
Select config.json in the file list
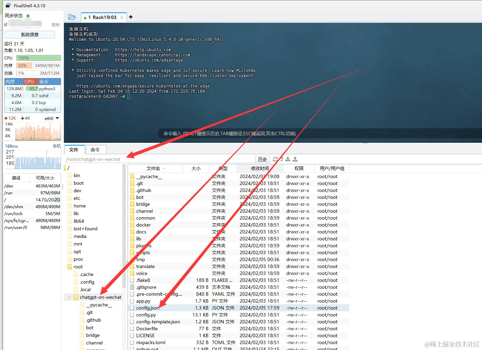click(x=148, y=308)
